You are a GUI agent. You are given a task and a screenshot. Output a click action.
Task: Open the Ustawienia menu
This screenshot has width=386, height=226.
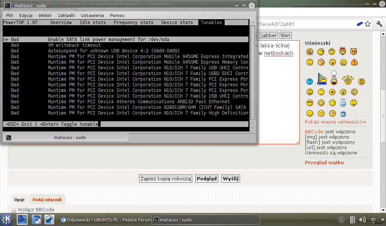[93, 15]
